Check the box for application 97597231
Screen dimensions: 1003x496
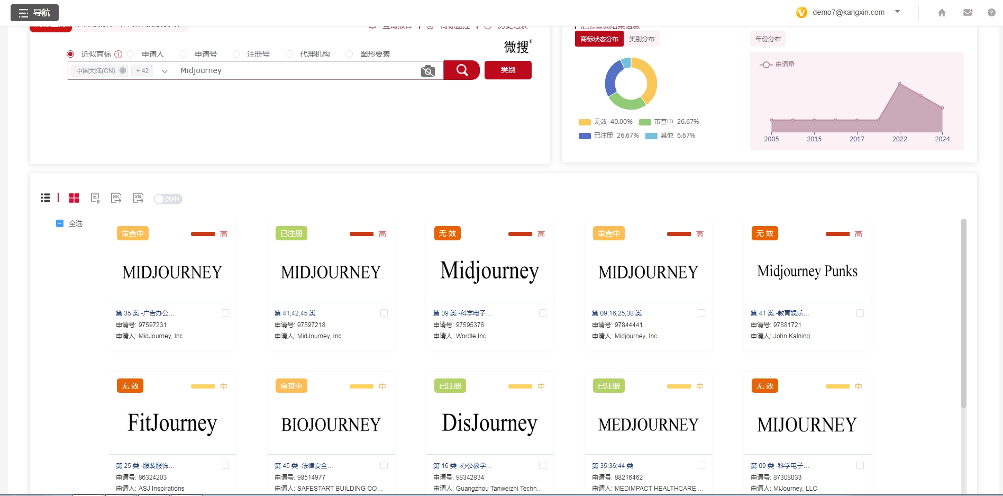[225, 313]
